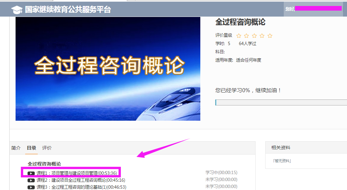This screenshot has width=347, height=190.
Task: Click the course study progress bar
Action: click(281, 102)
